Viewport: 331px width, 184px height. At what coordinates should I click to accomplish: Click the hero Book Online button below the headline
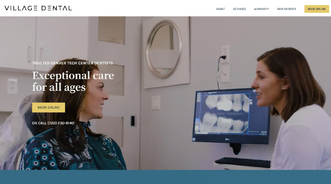tap(48, 107)
